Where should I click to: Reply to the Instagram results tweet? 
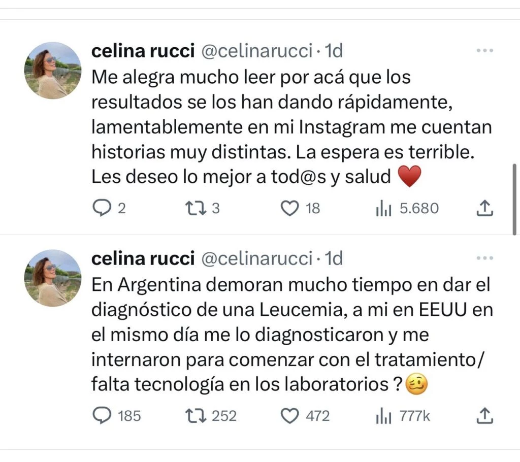click(104, 208)
